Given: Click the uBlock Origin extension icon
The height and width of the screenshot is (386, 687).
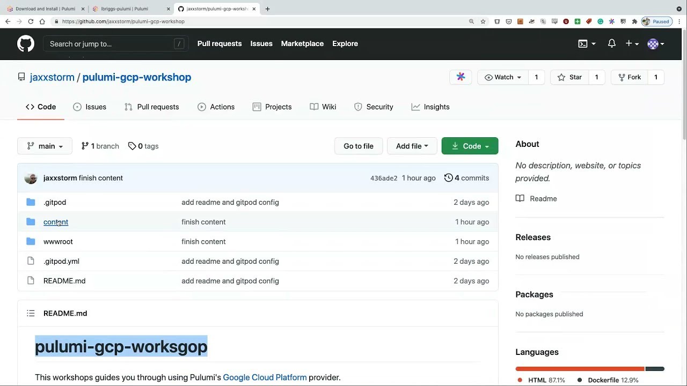Looking at the screenshot, I should click(566, 21).
